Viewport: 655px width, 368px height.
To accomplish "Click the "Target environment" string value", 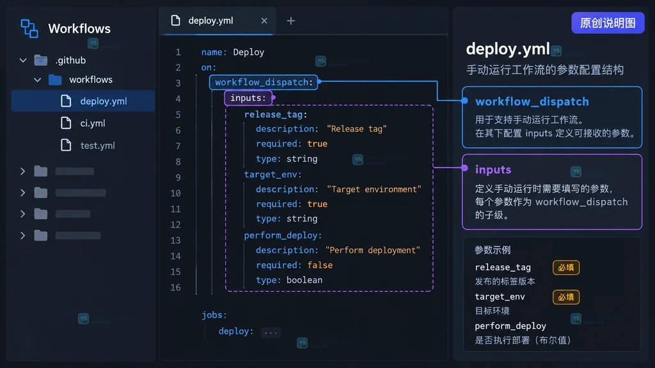I will pyautogui.click(x=374, y=189).
